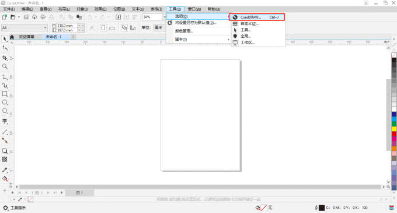Expand the Undo history dropdown arrow
Screen dimensions: 397x213
(x=95, y=17)
